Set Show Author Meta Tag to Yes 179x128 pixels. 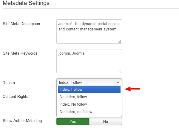(73, 121)
